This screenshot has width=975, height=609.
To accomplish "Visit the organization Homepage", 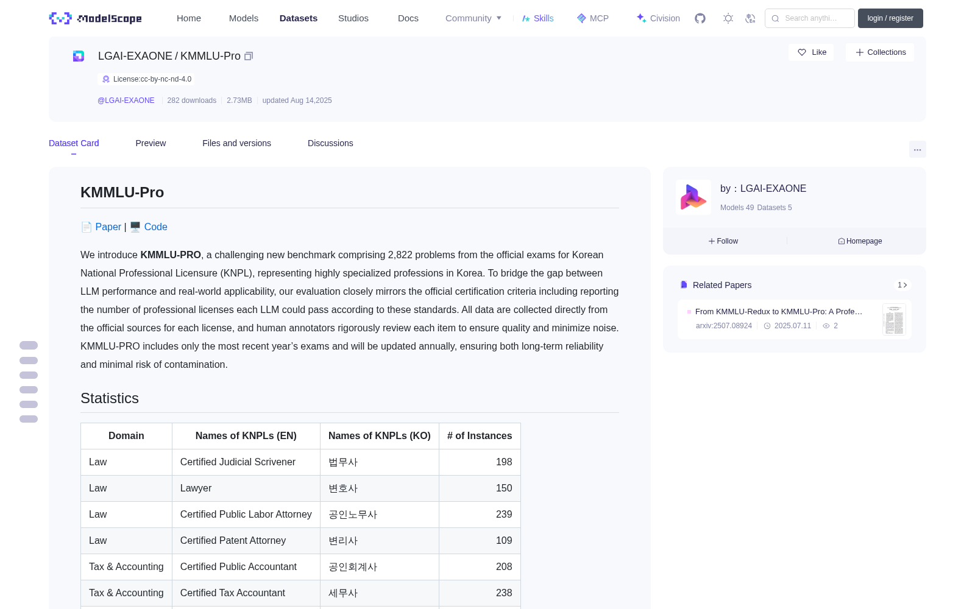I will [860, 241].
